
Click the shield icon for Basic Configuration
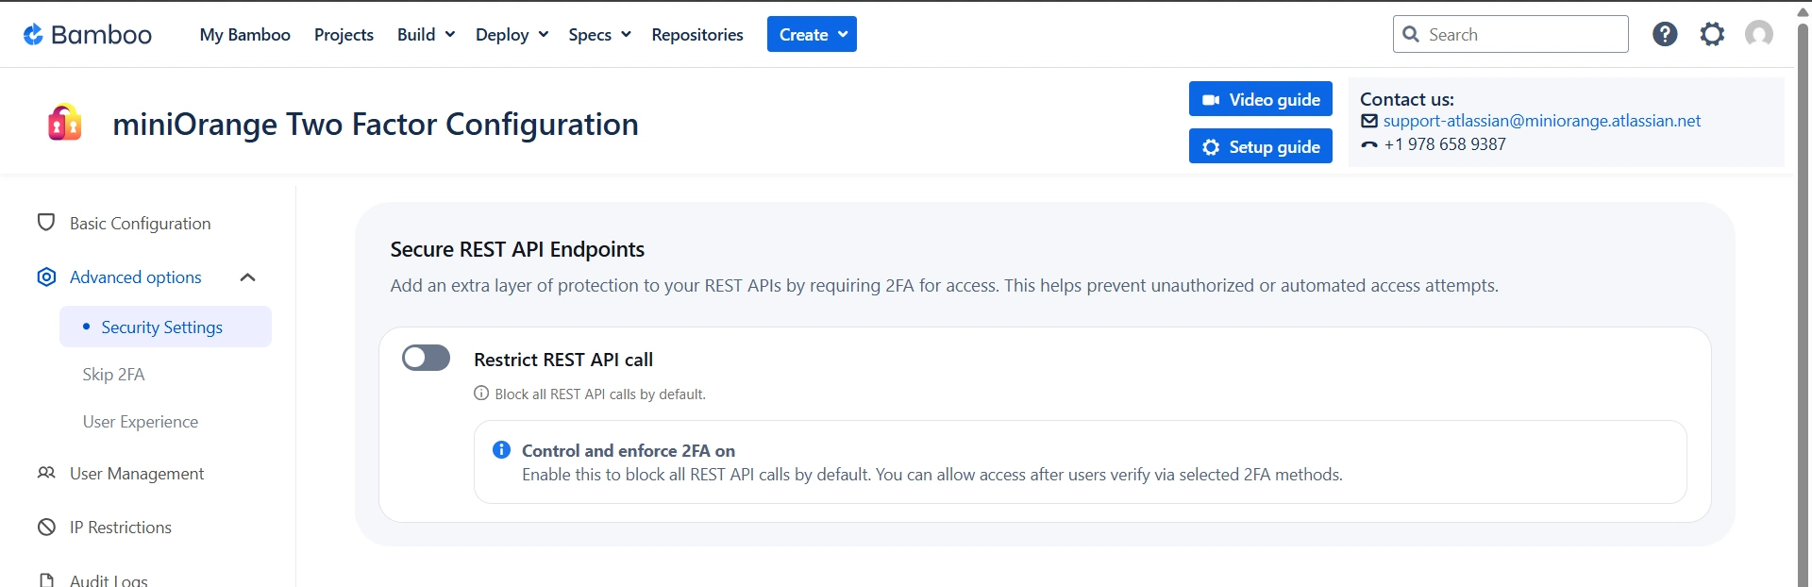(x=46, y=223)
